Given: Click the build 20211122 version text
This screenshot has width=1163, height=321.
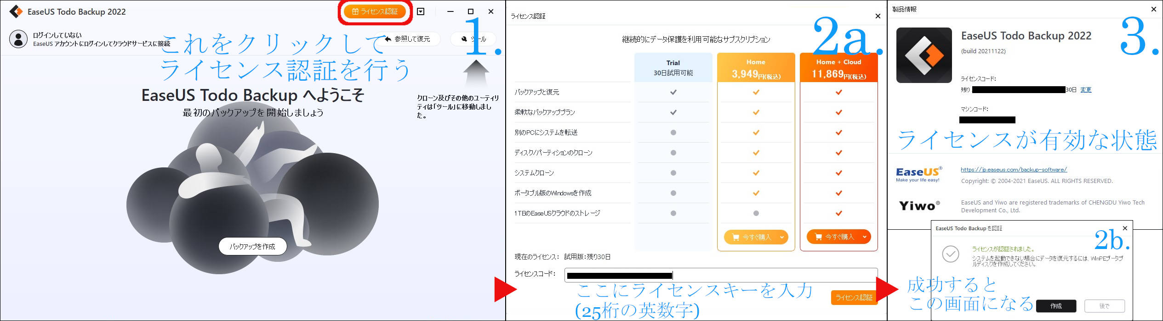Looking at the screenshot, I should pyautogui.click(x=983, y=51).
